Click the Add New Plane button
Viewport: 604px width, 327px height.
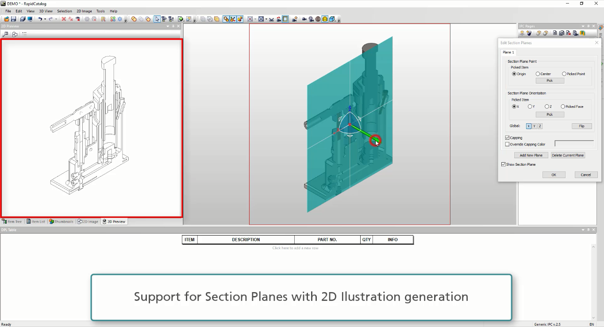point(531,155)
